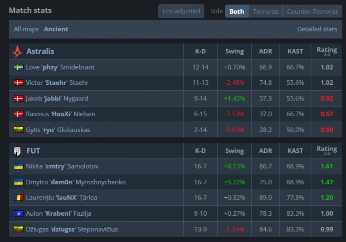The image size is (346, 242).
Task: Click the Romanian flag beside lauNX
Action: pos(18,198)
